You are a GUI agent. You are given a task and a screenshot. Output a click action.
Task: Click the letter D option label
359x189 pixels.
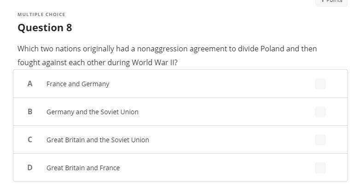click(x=30, y=168)
